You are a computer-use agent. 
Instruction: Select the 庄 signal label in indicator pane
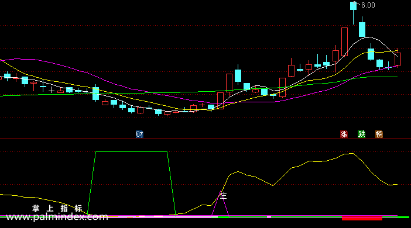pos(223,195)
